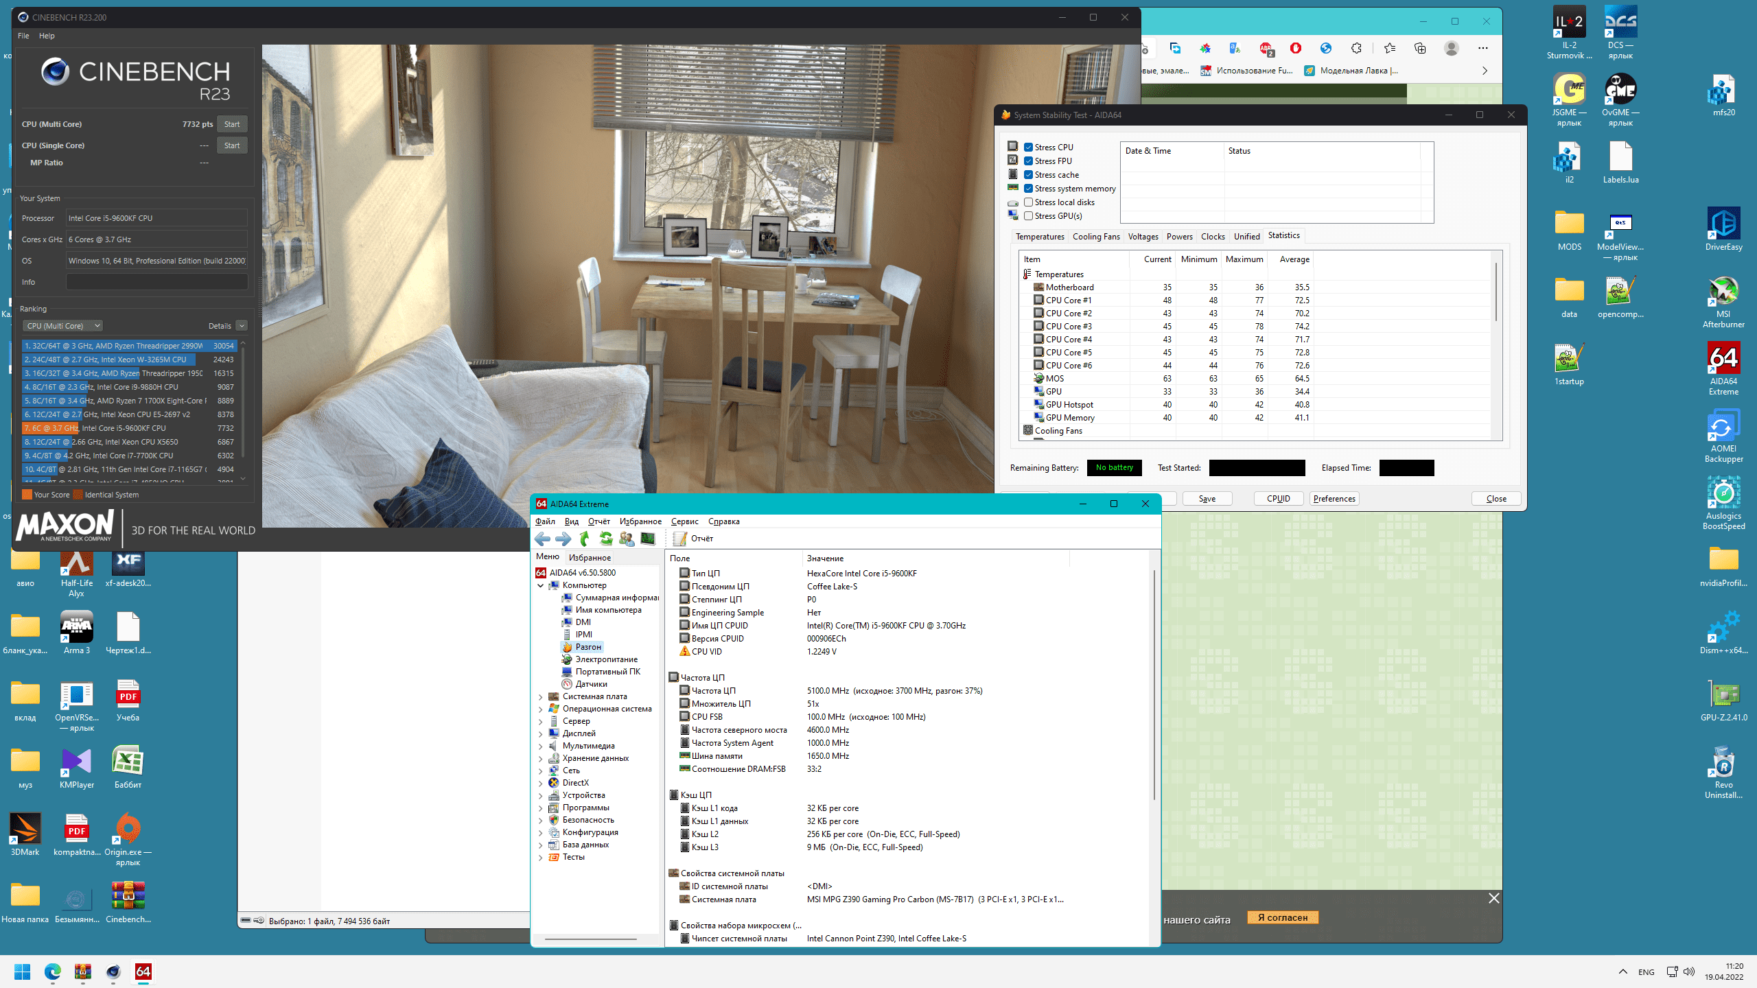1757x988 pixels.
Task: Open DCS shortcut on desktop
Action: [1620, 33]
